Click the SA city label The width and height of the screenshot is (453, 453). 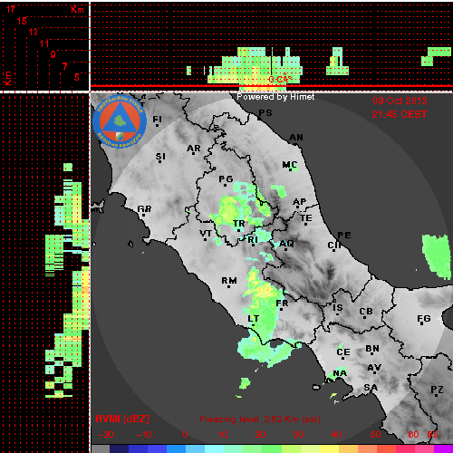371,388
